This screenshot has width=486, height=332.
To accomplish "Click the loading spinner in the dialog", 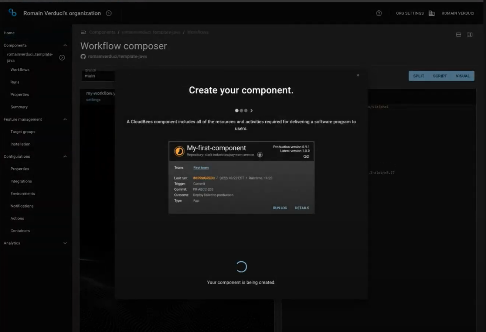I will click(241, 267).
